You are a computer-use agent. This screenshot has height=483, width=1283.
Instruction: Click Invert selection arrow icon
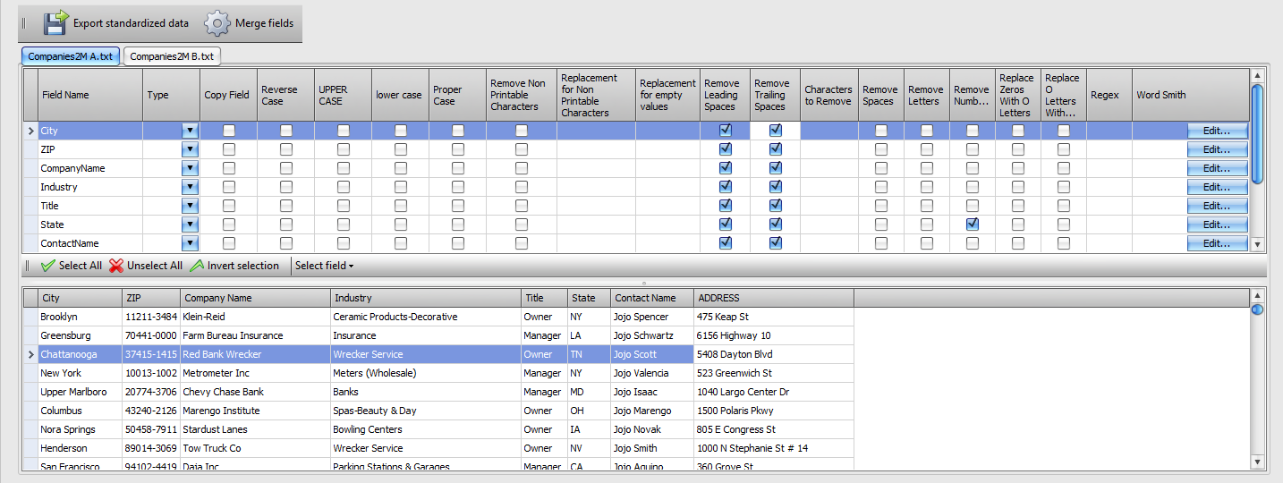click(x=197, y=266)
